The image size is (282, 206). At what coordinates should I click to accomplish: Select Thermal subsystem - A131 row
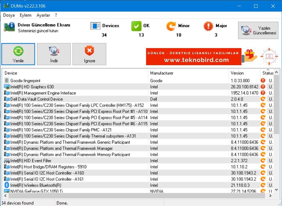coord(138,136)
